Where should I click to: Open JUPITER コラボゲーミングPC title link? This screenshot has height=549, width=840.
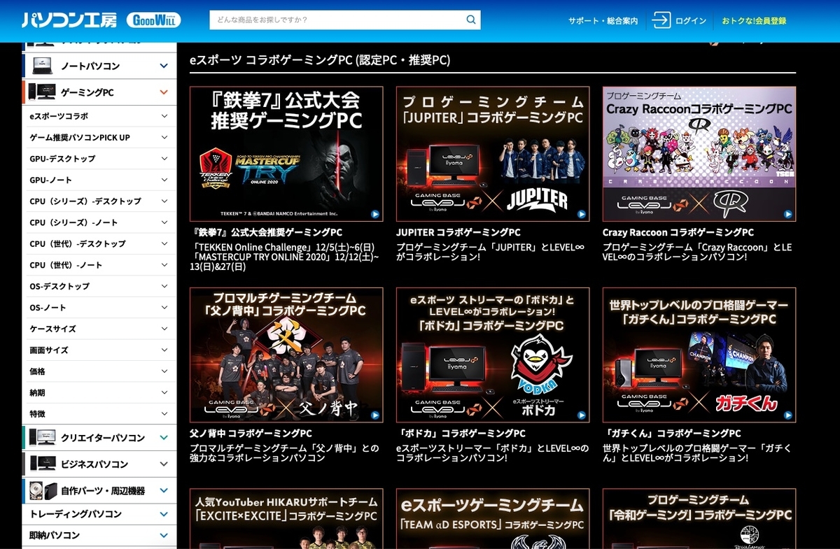click(x=458, y=232)
